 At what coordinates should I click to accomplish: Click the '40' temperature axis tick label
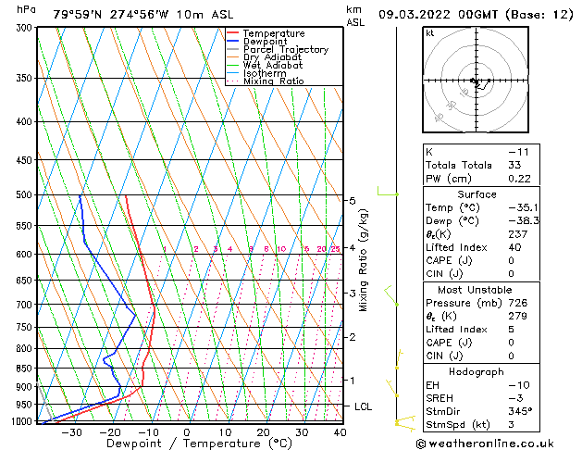[x=340, y=432]
